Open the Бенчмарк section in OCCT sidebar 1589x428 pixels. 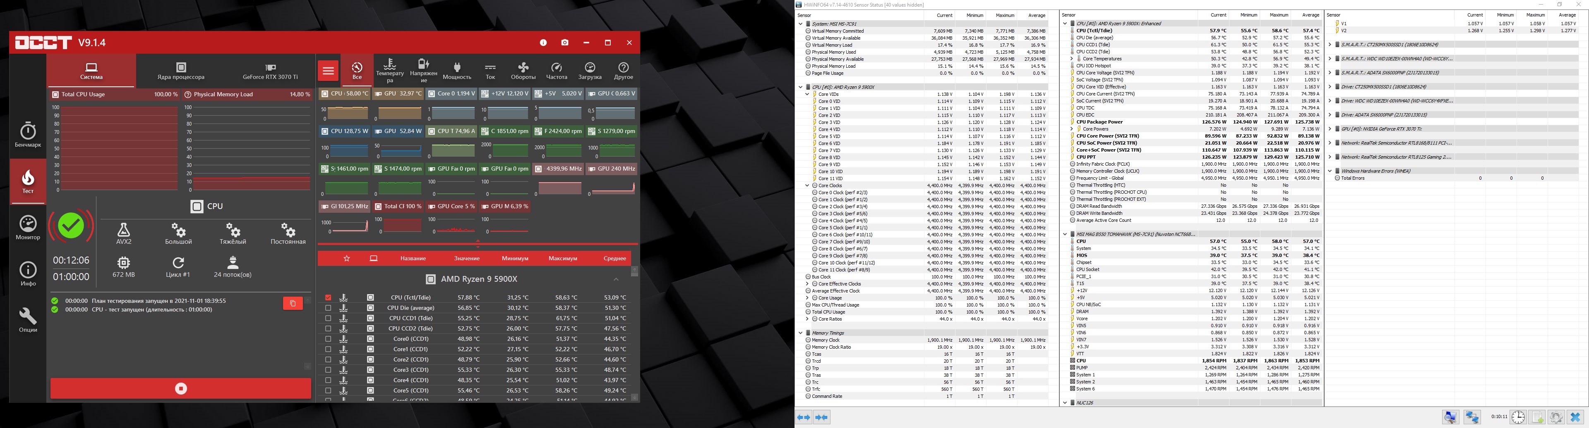coord(28,134)
